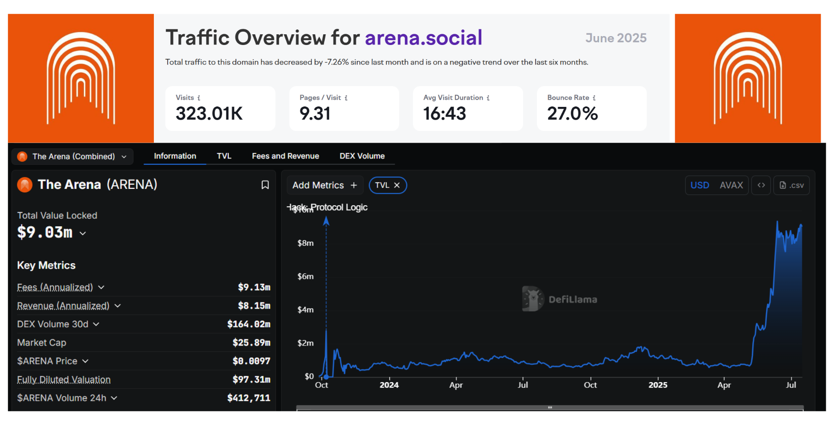This screenshot has width=834, height=428.
Task: Click Hack: Protocol Logic chart marker
Action: [326, 221]
